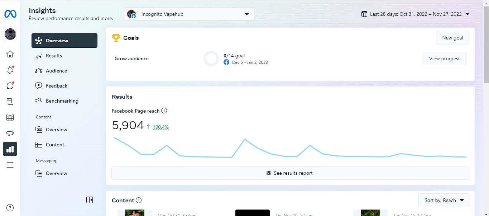
Task: Expand the Incognito Vapehub page selector
Action: click(190, 14)
